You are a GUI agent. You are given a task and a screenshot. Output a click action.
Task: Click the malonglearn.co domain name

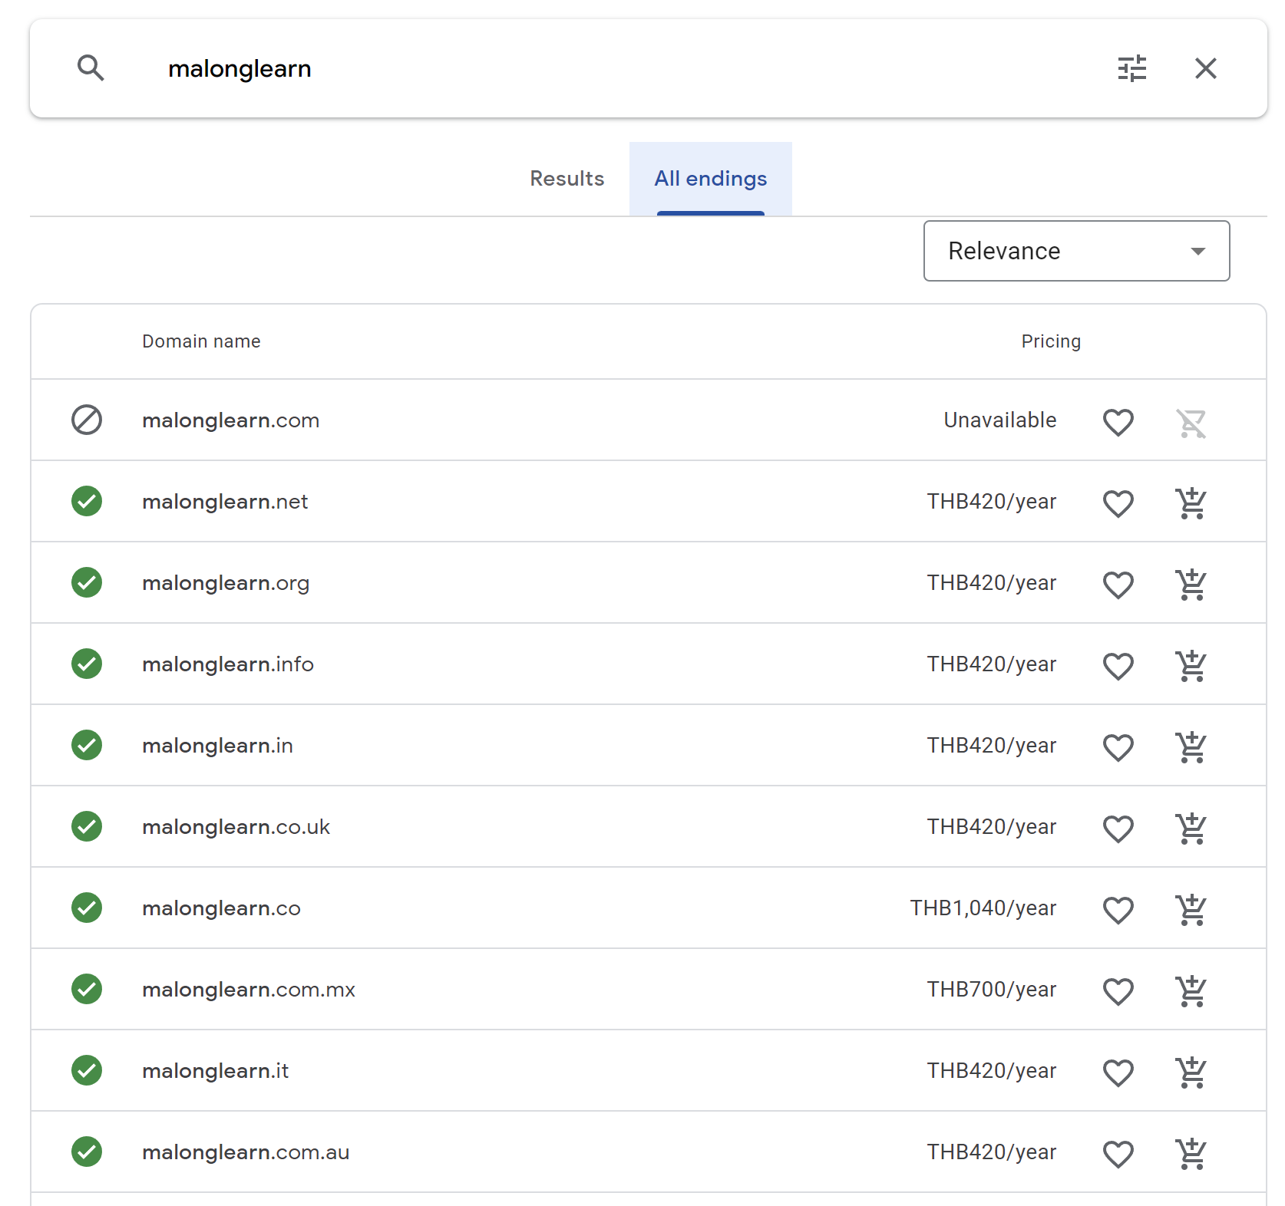tap(221, 908)
